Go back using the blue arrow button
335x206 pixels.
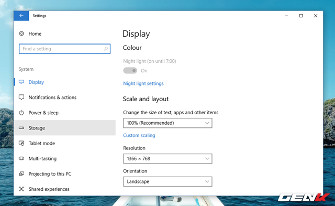[21, 16]
